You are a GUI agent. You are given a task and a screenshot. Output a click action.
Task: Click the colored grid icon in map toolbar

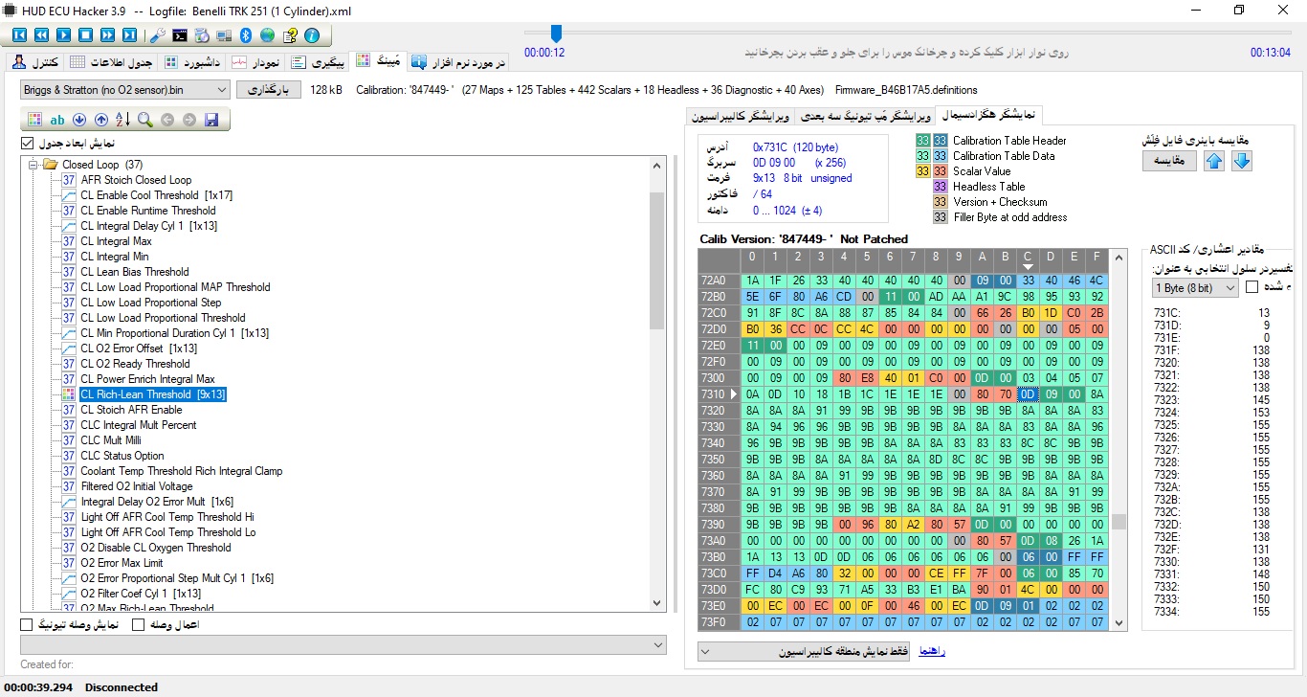pyautogui.click(x=35, y=120)
